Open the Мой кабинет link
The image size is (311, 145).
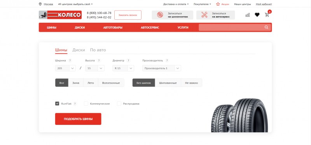point(264,4)
